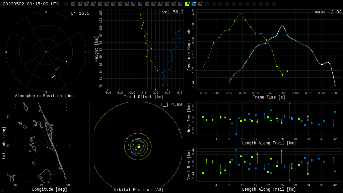
Task: Pick station box 09
Action: click(x=127, y=4)
